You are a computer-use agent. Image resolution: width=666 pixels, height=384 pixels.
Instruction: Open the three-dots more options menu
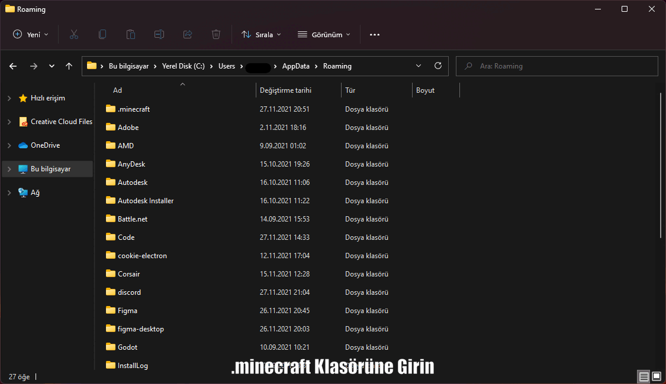tap(375, 35)
